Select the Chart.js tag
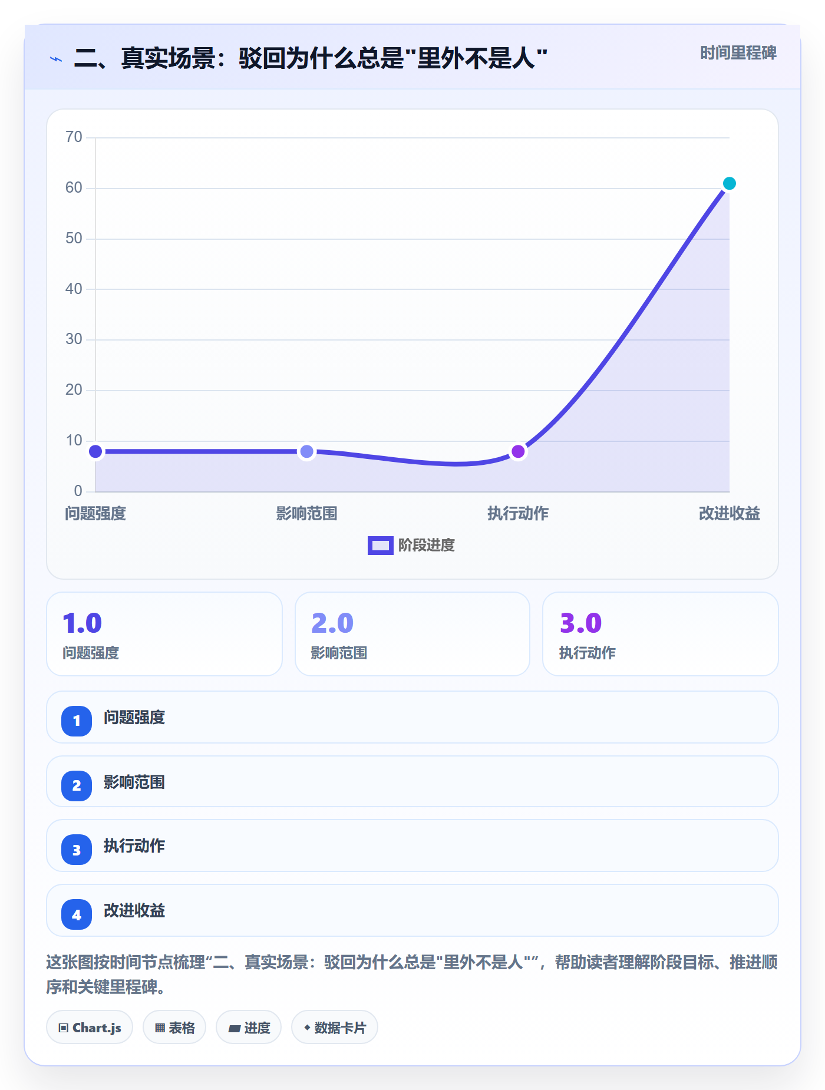 [x=90, y=1027]
